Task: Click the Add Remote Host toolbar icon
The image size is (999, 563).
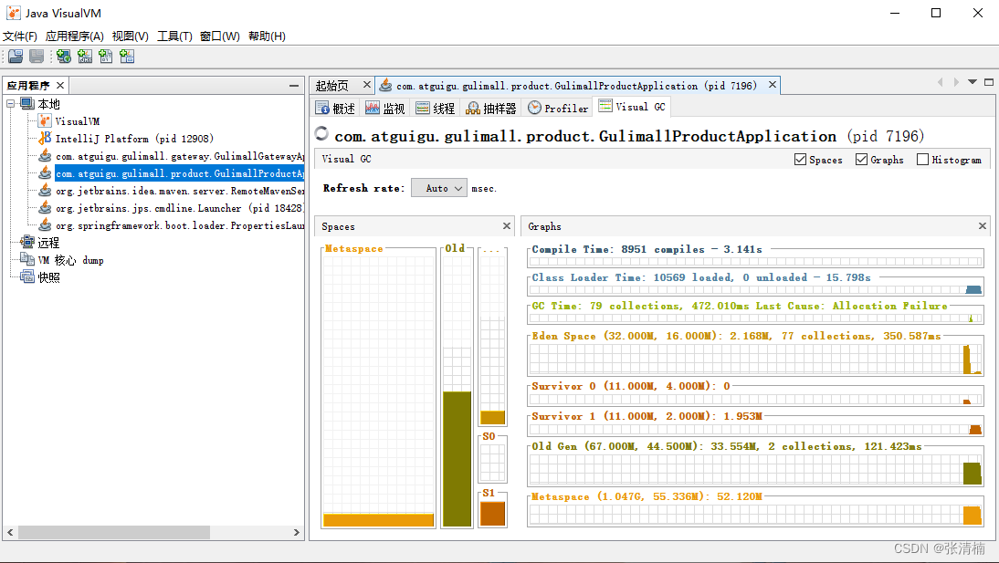Action: tap(64, 57)
